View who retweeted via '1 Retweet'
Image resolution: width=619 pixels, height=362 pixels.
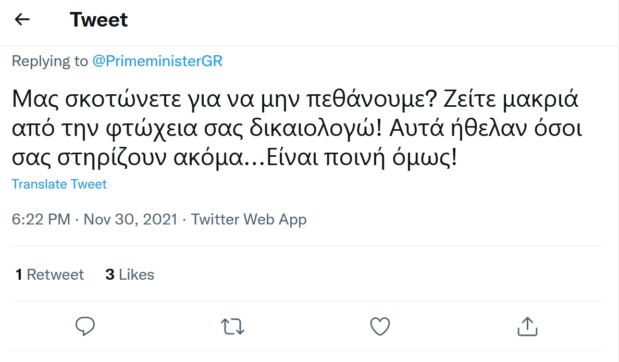click(49, 274)
